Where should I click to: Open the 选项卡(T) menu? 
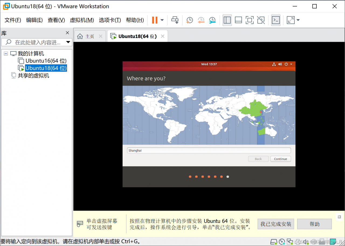[x=110, y=20]
